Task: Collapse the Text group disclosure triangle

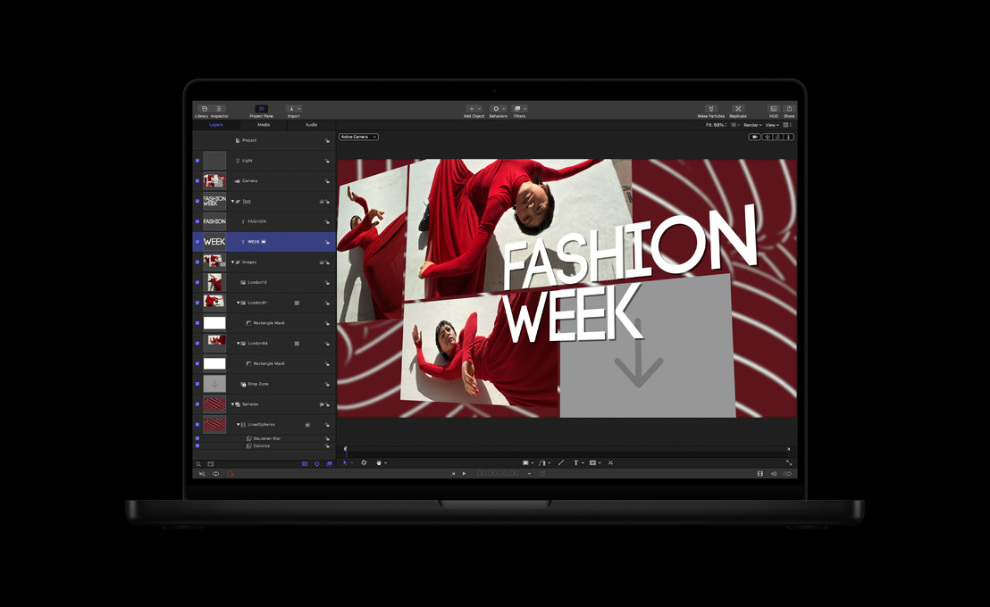Action: tap(233, 201)
